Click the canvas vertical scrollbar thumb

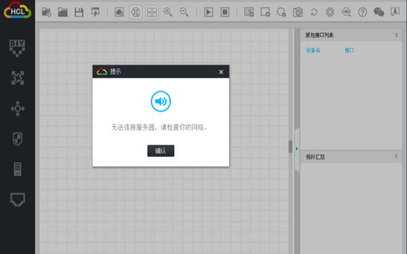[291, 146]
